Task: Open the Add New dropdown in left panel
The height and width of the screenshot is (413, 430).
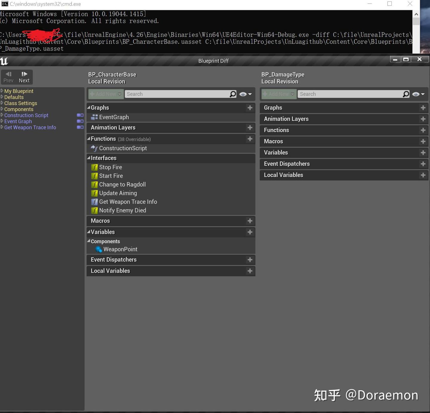Action: coord(105,94)
